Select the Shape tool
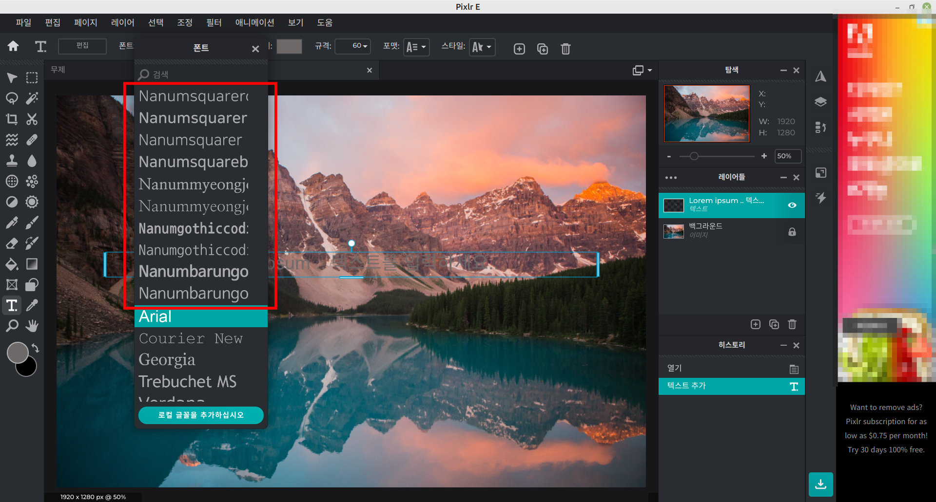This screenshot has width=936, height=502. pyautogui.click(x=32, y=285)
